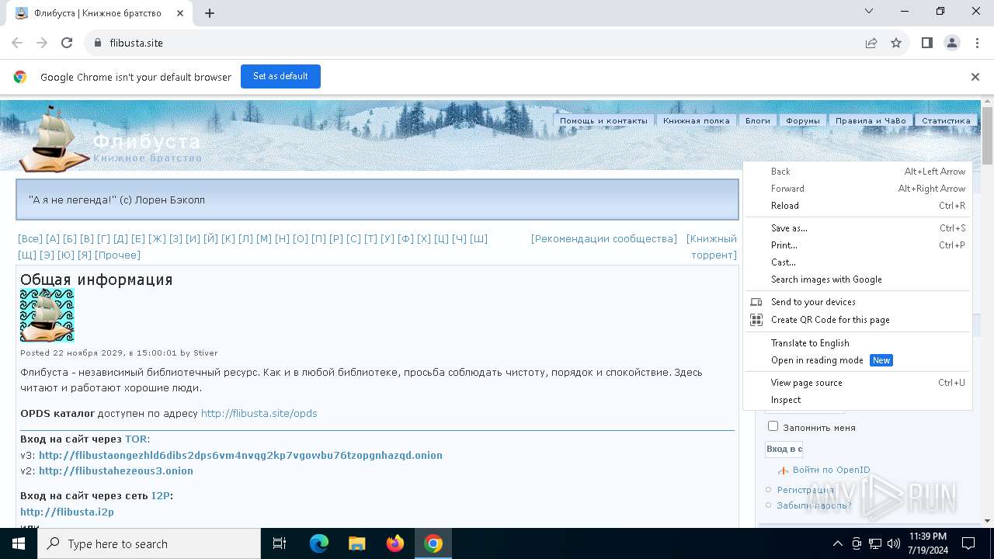The width and height of the screenshot is (994, 559).
Task: Open File Explorer from taskbar
Action: 357,543
